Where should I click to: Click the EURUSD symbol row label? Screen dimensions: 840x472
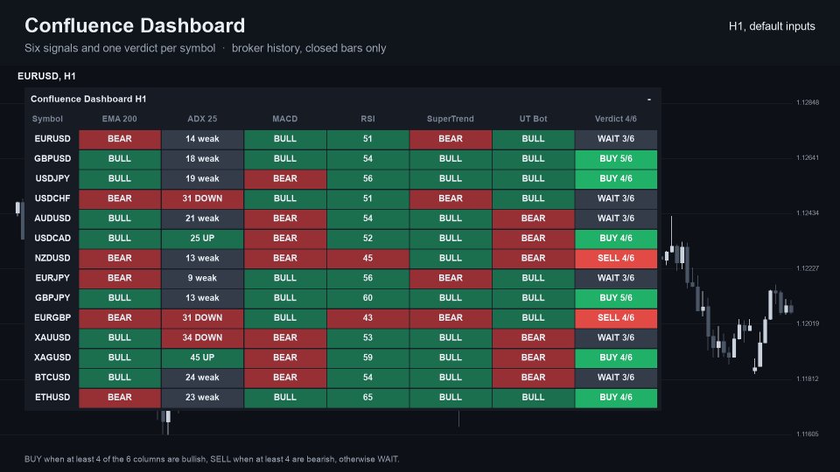coord(52,139)
